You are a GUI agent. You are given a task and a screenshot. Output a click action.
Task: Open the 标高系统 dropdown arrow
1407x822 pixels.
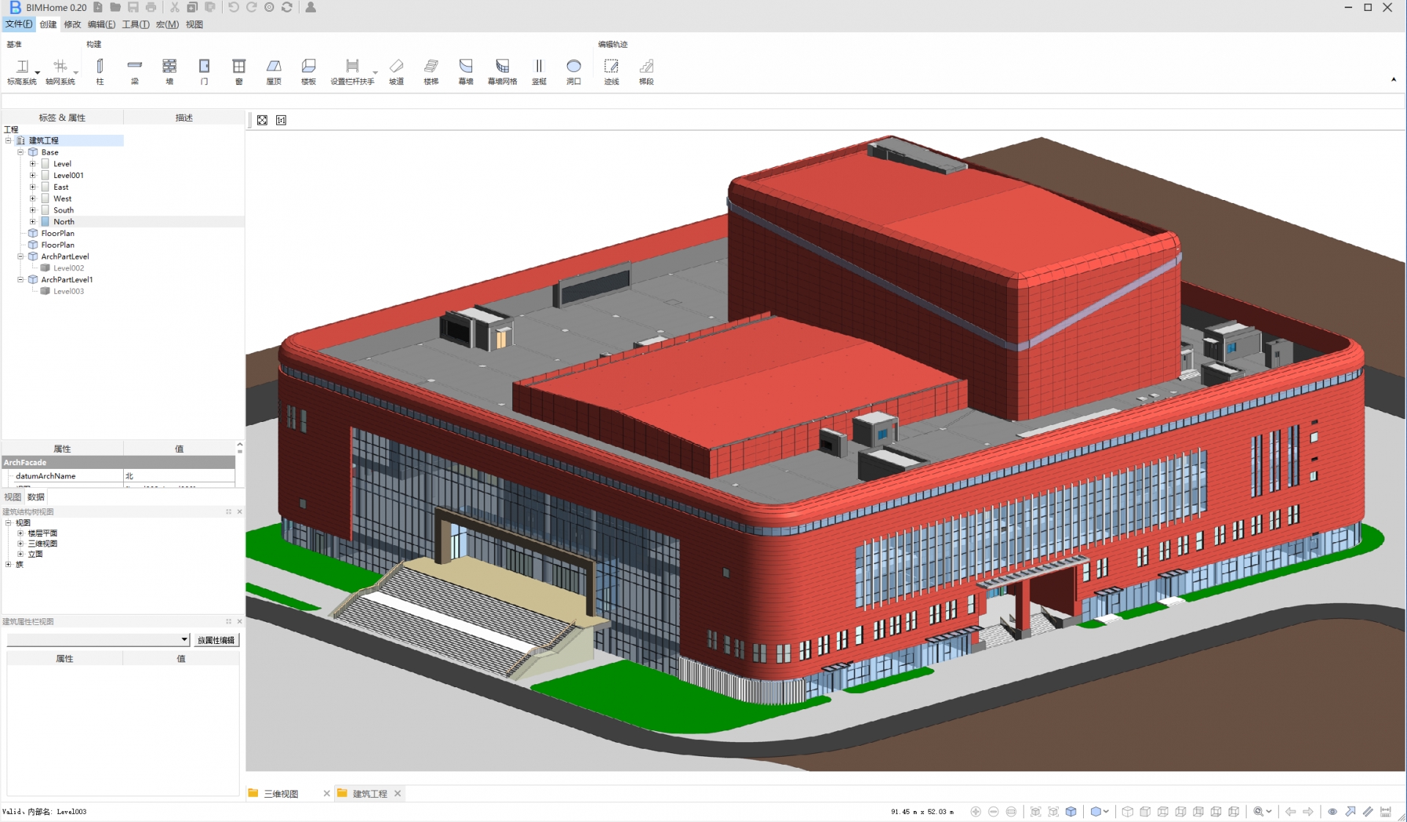point(37,73)
